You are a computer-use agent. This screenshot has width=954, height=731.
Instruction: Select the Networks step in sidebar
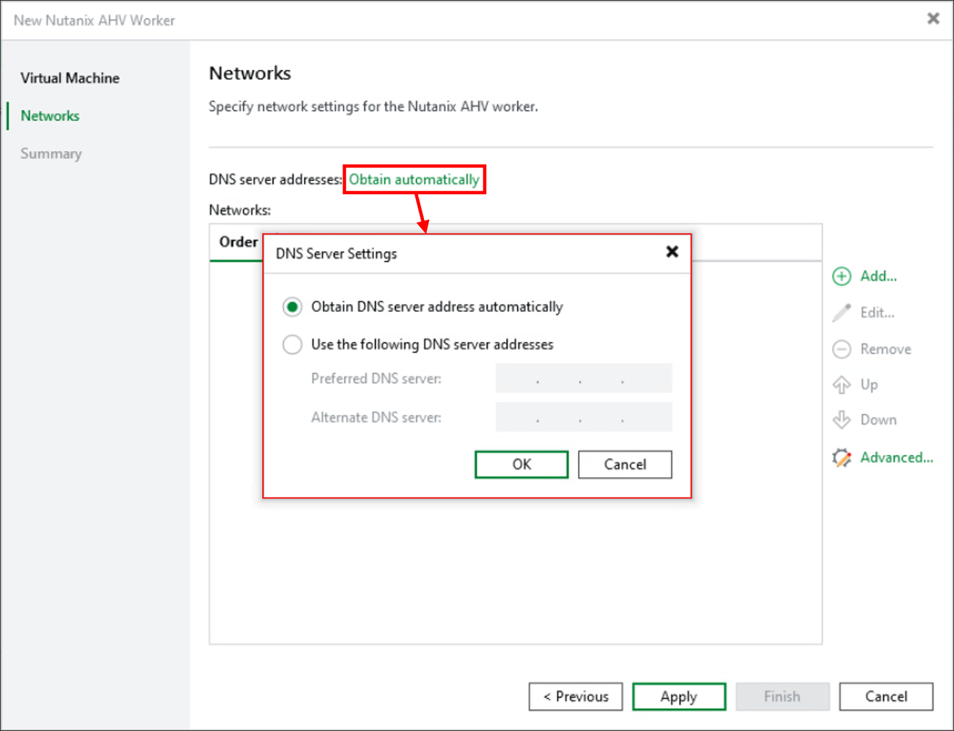50,116
